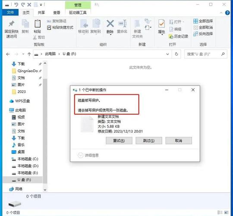Click the New folder icon
The height and width of the screenshot is (216, 233).
coord(137,24)
